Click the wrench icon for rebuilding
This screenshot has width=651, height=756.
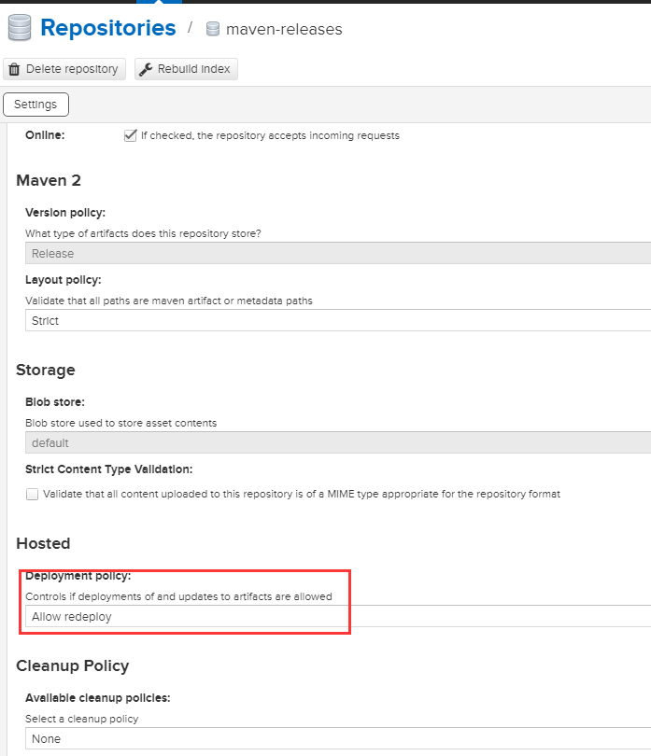(x=146, y=69)
